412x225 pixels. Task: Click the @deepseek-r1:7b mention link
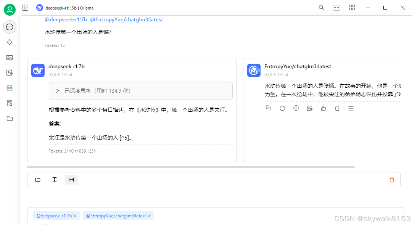click(x=66, y=20)
